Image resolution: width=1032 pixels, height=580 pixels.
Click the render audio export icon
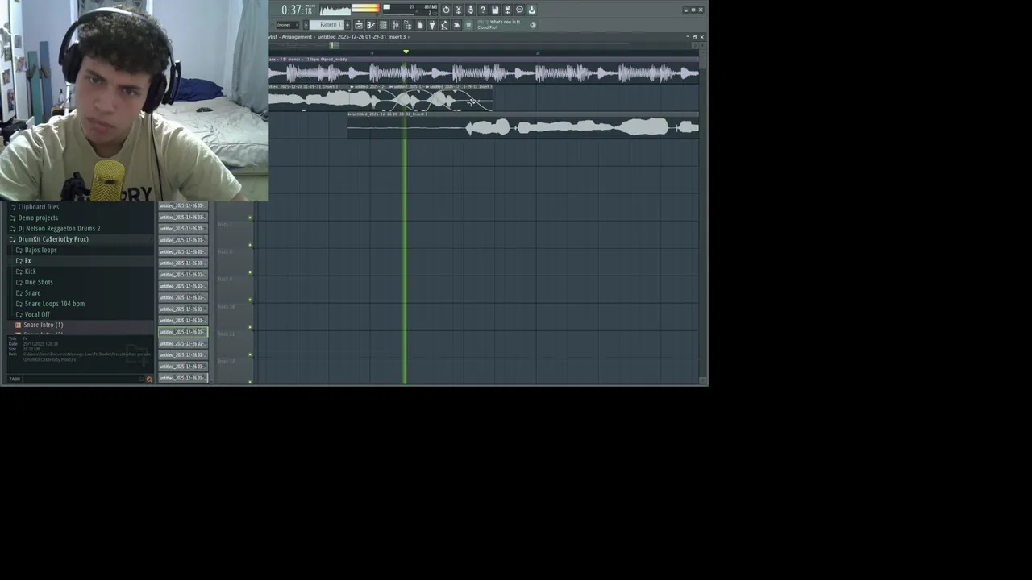click(x=507, y=10)
